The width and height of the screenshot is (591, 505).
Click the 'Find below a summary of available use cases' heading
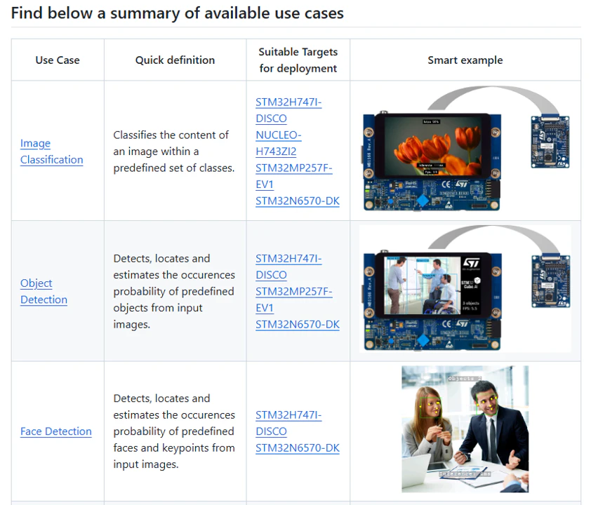[177, 13]
